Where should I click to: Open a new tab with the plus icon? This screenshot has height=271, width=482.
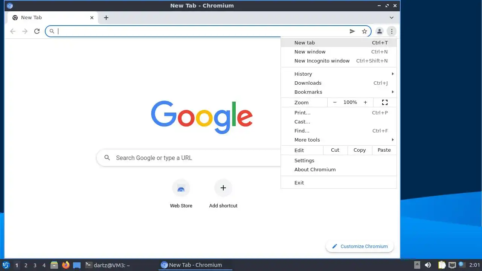tap(106, 18)
